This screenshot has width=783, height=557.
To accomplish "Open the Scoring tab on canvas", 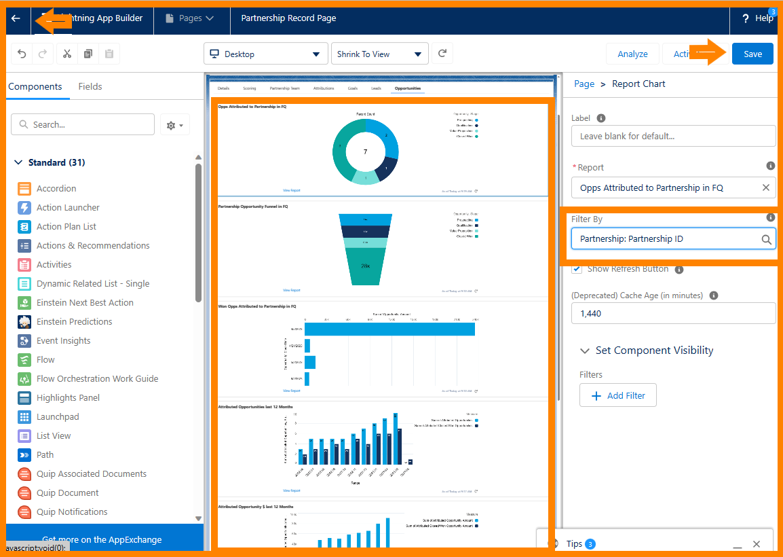I will [x=249, y=88].
